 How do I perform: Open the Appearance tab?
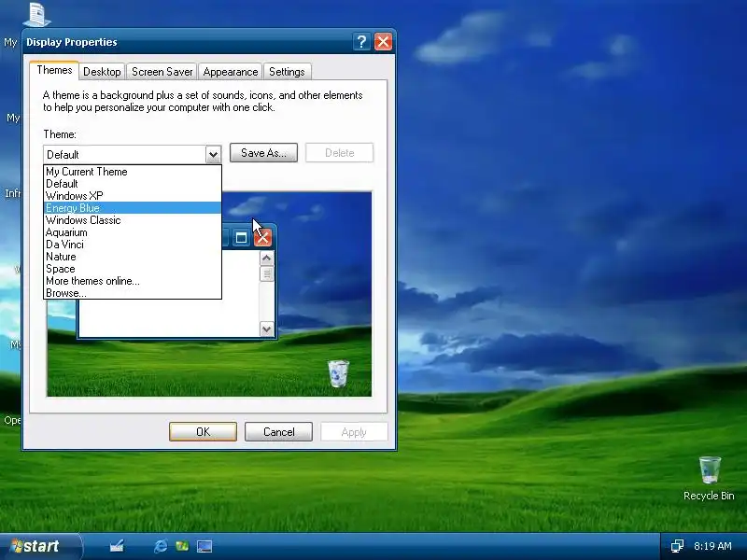coord(230,72)
